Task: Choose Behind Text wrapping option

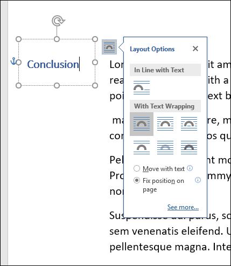Action: point(165,148)
